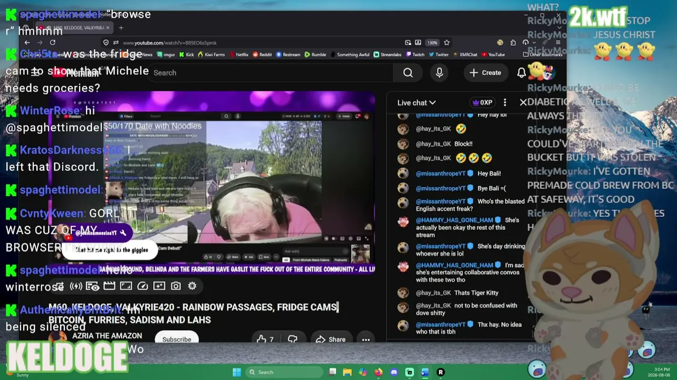
Task: Focus the YouTube search field
Action: coord(269,73)
